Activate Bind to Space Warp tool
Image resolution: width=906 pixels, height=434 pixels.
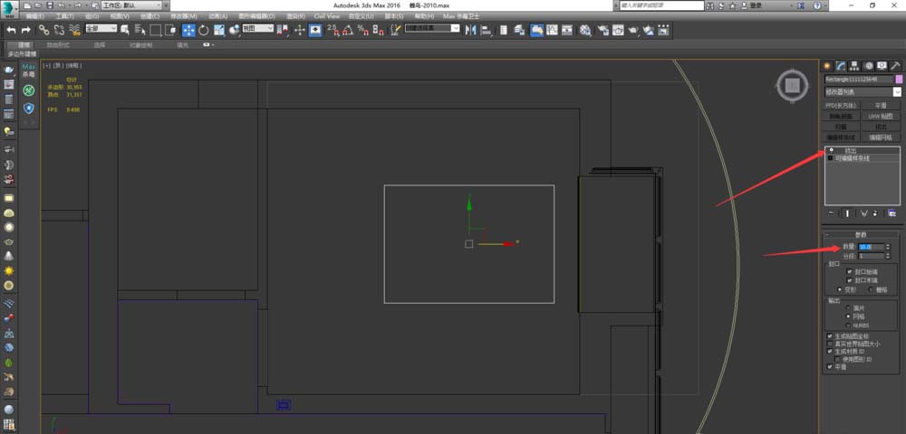[74, 30]
